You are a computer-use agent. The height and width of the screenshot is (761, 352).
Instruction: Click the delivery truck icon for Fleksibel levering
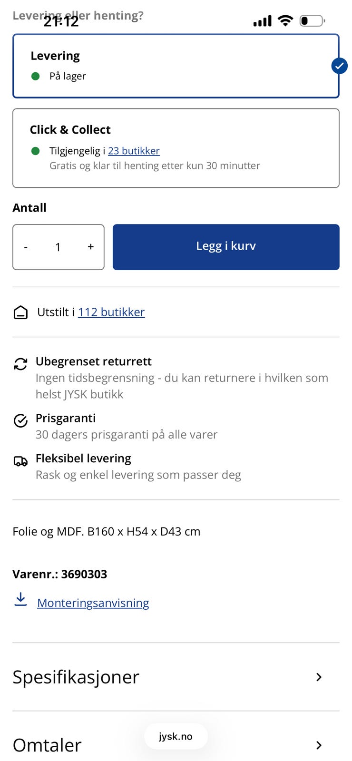[x=20, y=461]
